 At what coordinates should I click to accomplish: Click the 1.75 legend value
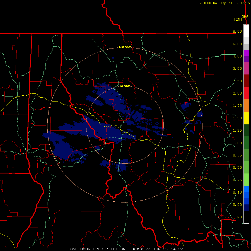[x=237, y=106]
